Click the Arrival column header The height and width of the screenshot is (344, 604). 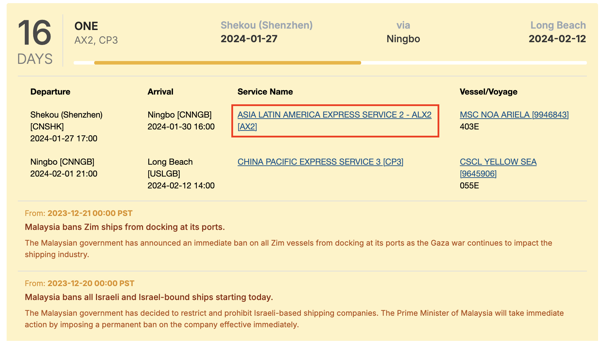click(x=160, y=92)
